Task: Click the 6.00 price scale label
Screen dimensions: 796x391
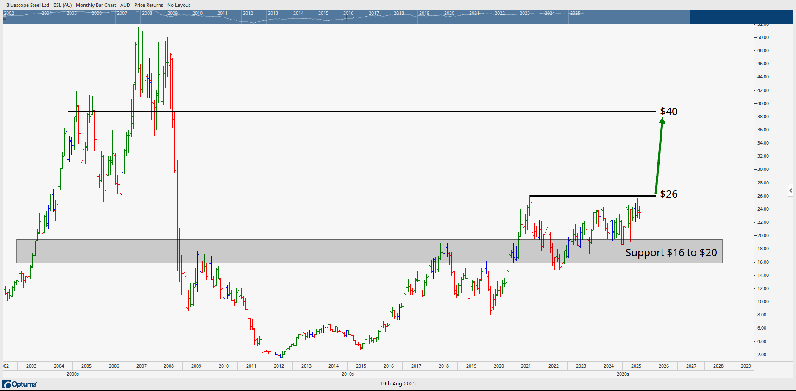Action: pyautogui.click(x=762, y=328)
